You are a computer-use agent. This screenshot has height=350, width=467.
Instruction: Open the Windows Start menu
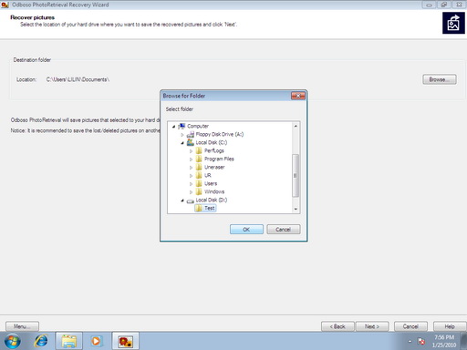pyautogui.click(x=13, y=341)
